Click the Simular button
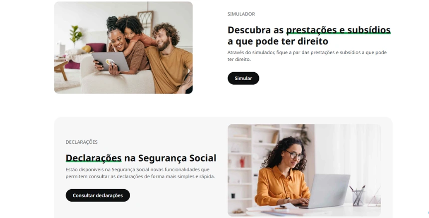The width and height of the screenshot is (429, 218). [243, 78]
